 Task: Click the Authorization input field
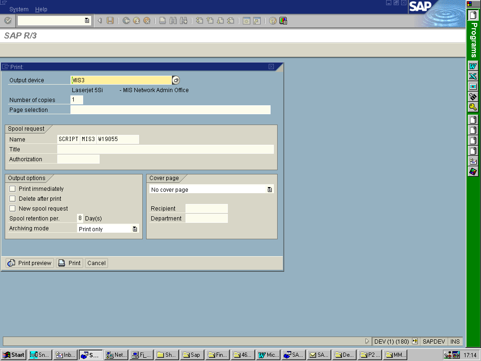pyautogui.click(x=78, y=159)
